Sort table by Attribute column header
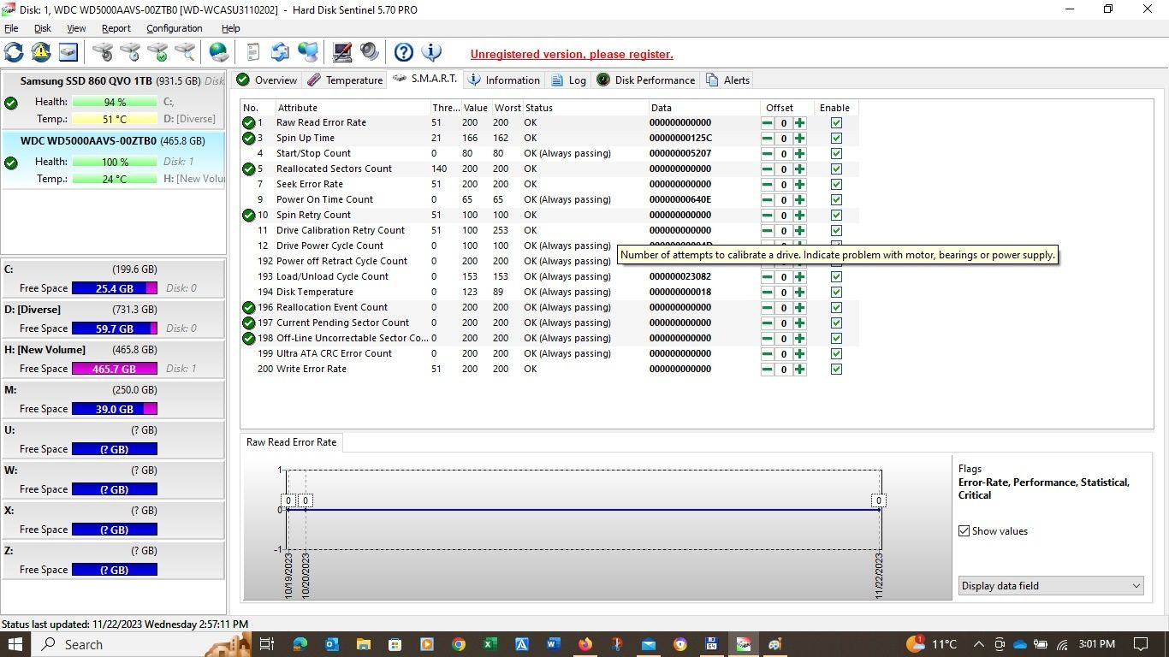1169x657 pixels. tap(352, 108)
